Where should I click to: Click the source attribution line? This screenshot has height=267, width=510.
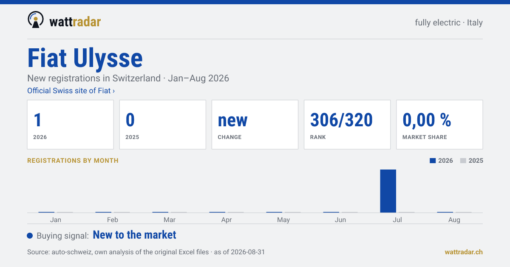tap(146, 252)
